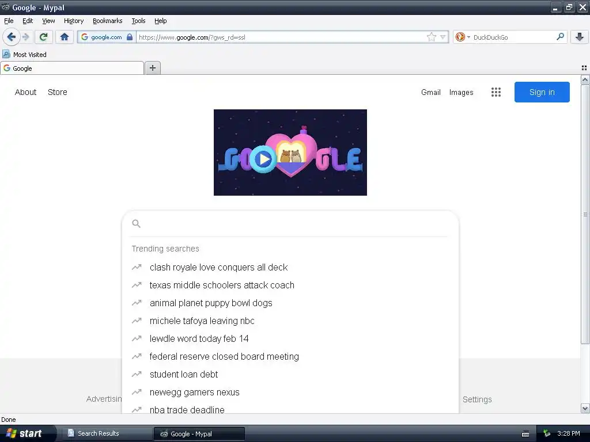Click the vertical scrollbar thumb
Screen dimensions: 590x442
click(x=585, y=214)
